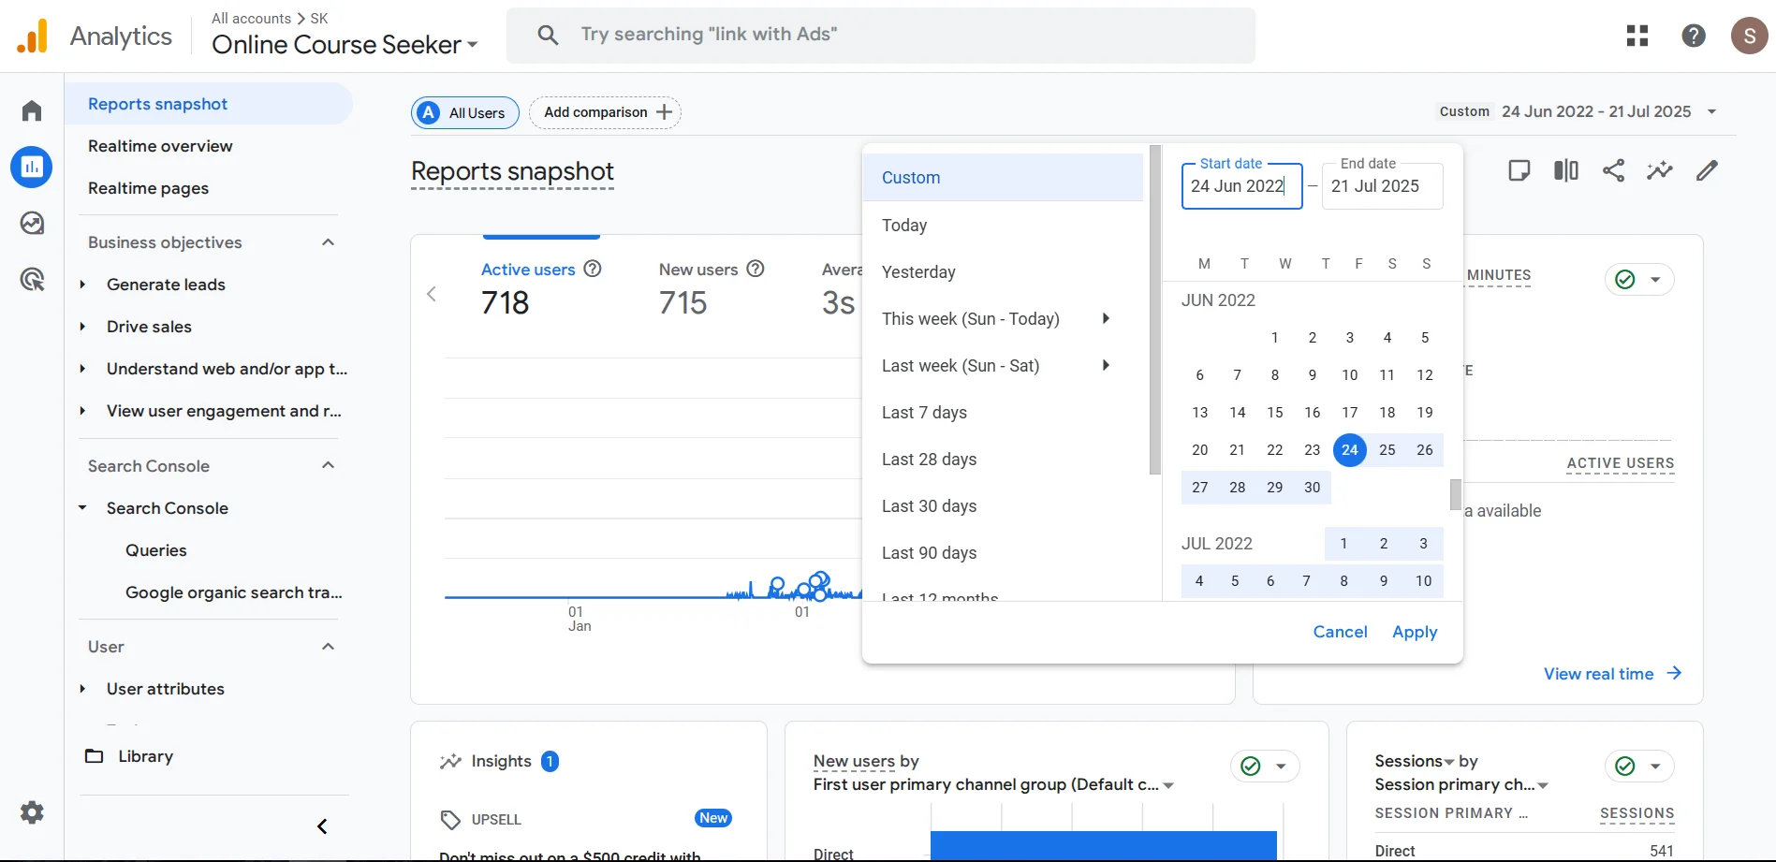
Task: Select Last 28 days preset
Action: coord(929,460)
